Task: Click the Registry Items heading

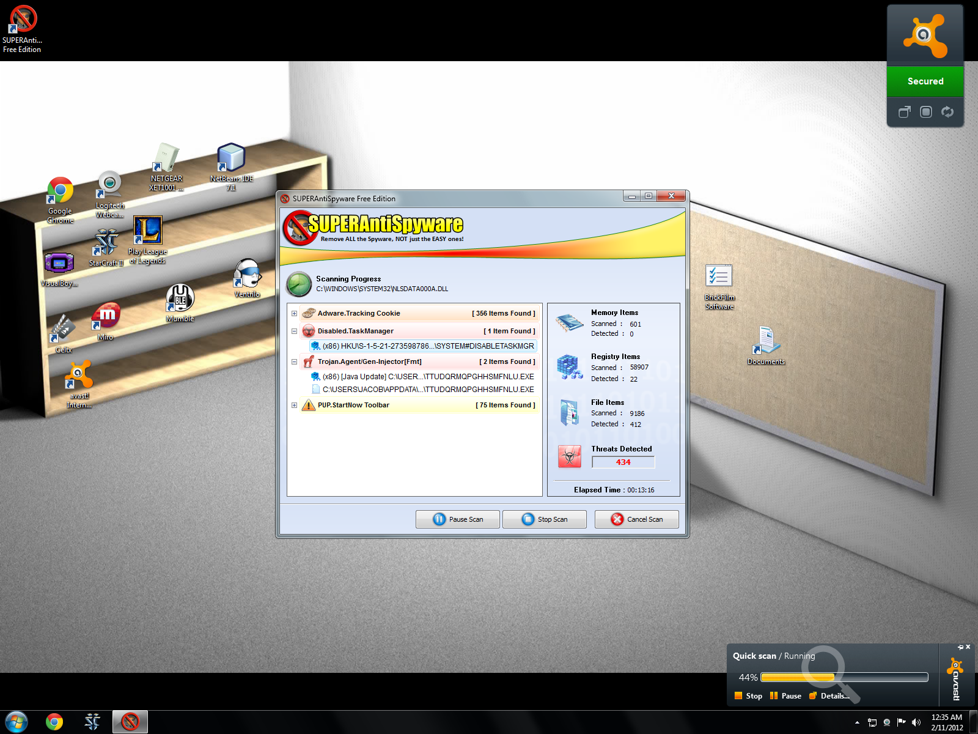Action: [616, 357]
